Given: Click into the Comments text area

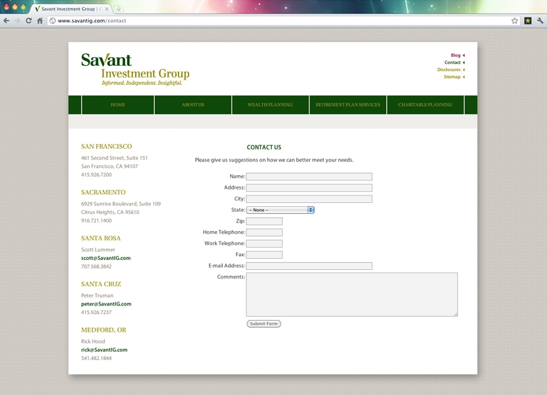Looking at the screenshot, I should [x=352, y=294].
